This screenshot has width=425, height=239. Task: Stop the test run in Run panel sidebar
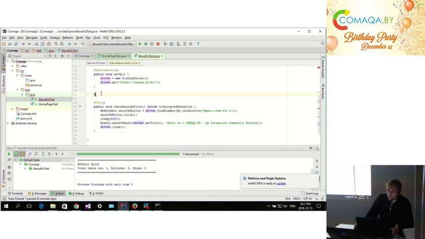click(x=9, y=167)
